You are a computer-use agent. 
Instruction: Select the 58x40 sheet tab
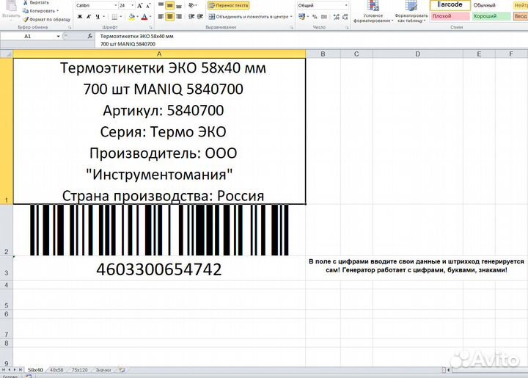[35, 370]
